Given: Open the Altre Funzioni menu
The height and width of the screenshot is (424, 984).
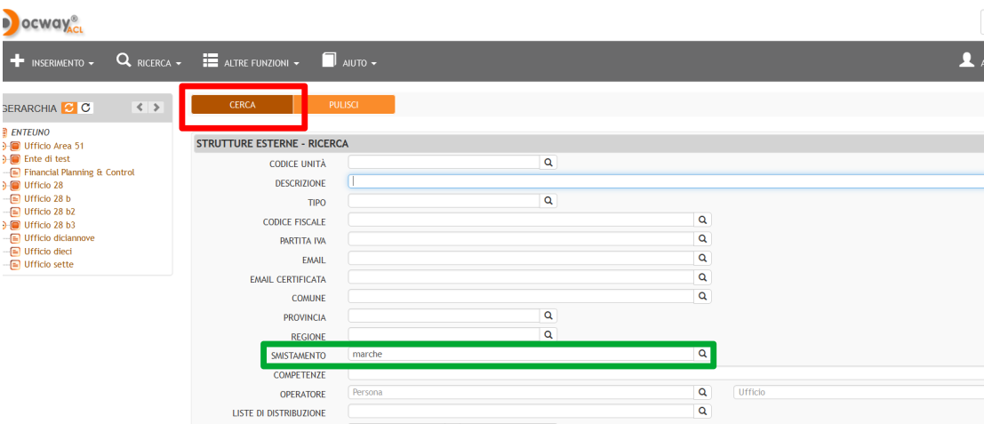Looking at the screenshot, I should 251,63.
